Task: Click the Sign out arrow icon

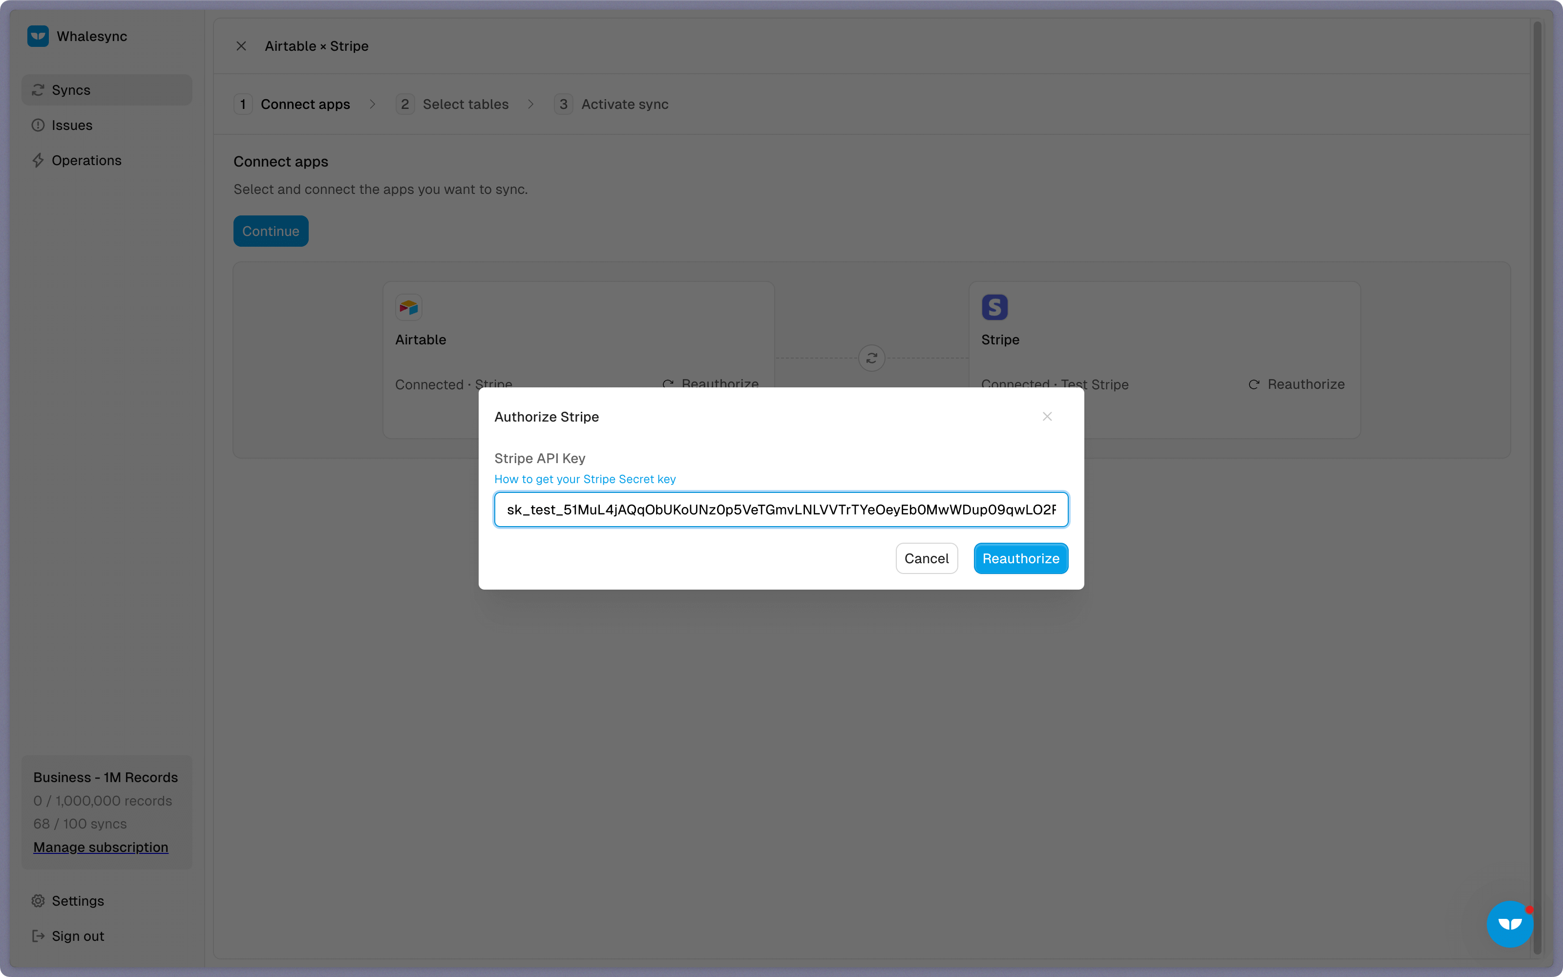Action: tap(38, 935)
